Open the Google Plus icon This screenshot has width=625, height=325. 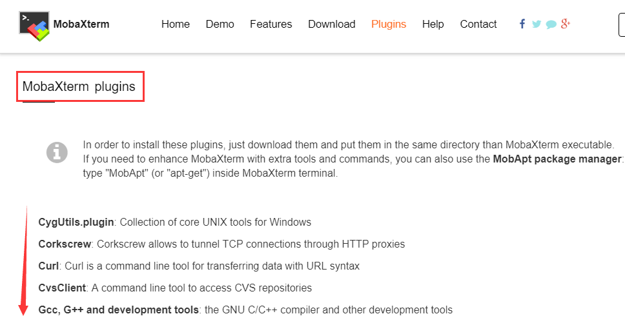tap(565, 24)
